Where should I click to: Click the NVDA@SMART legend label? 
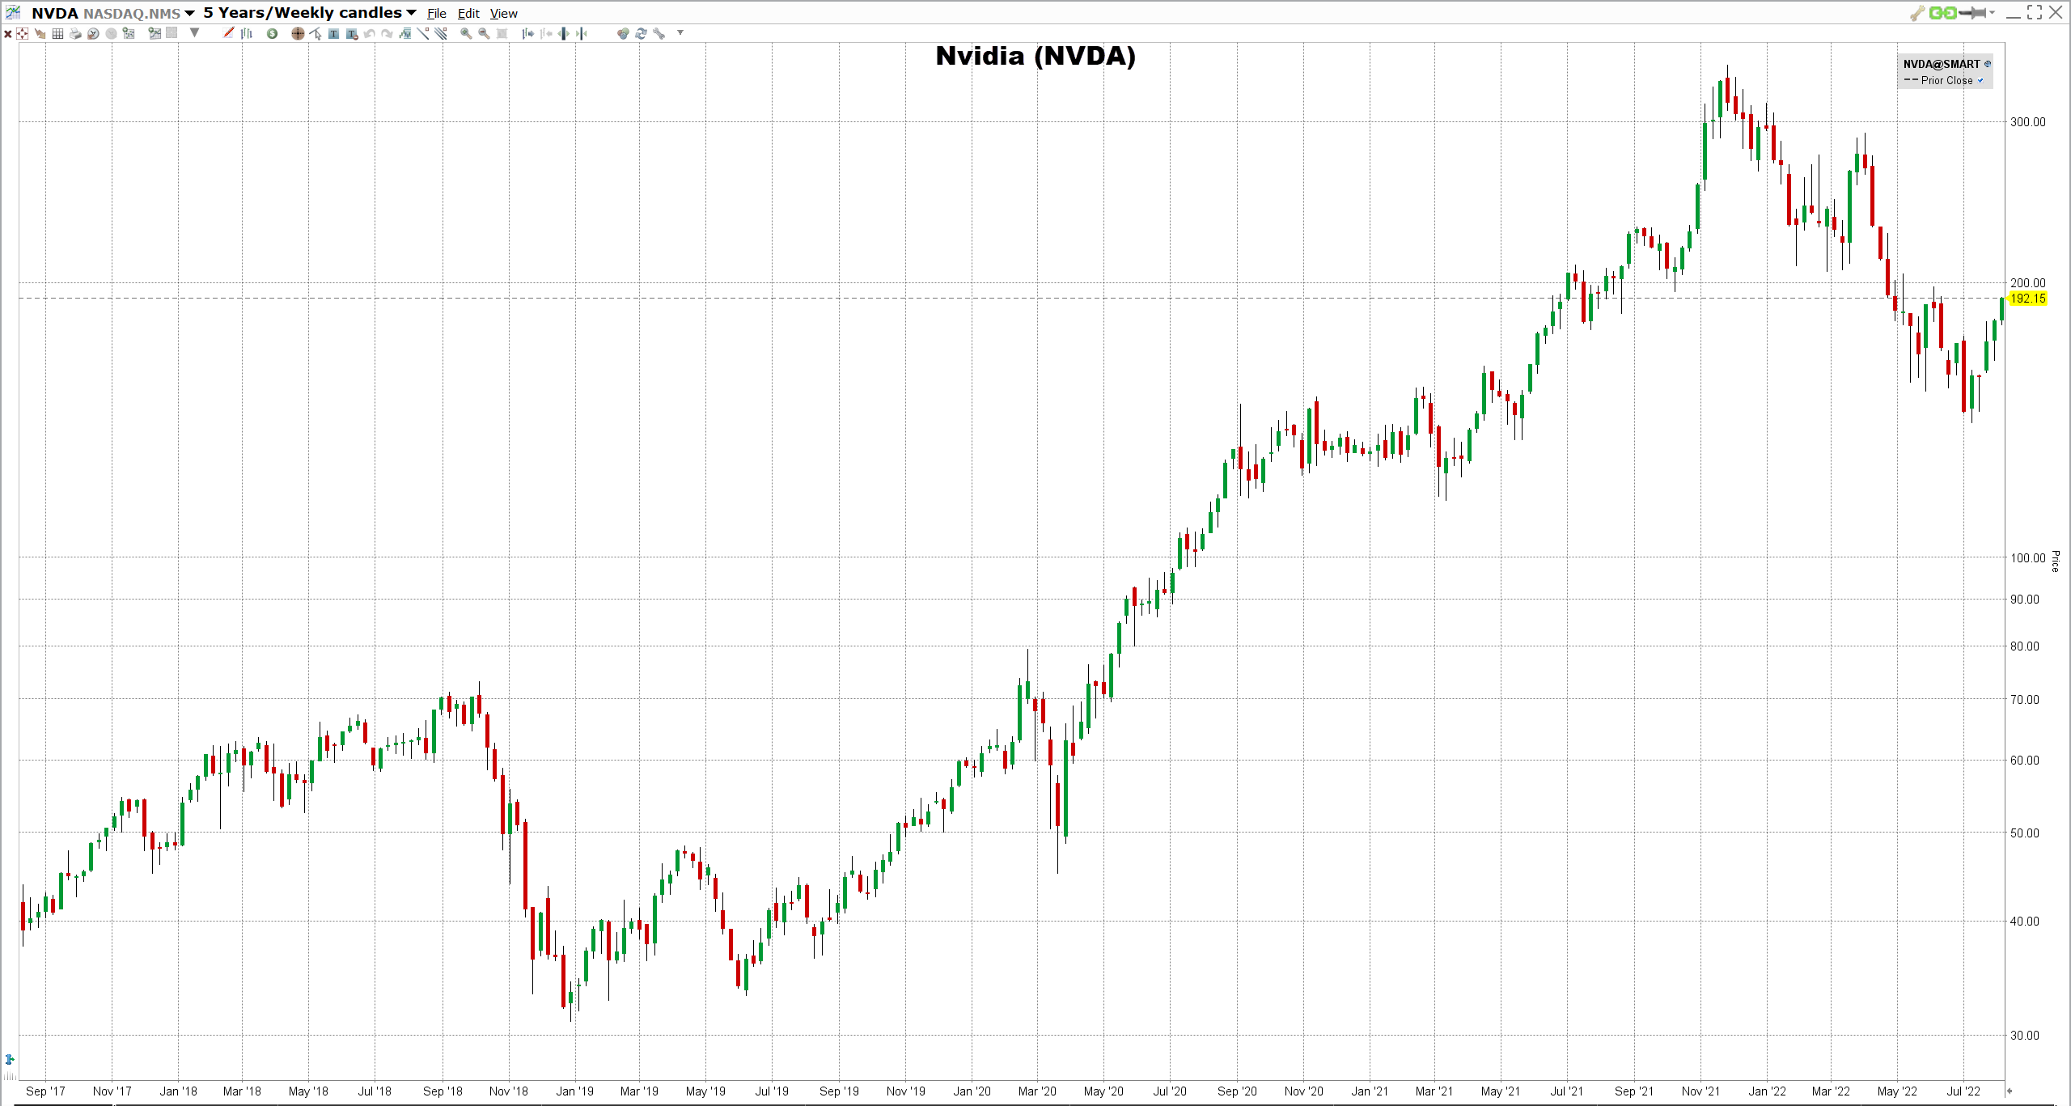point(1941,64)
